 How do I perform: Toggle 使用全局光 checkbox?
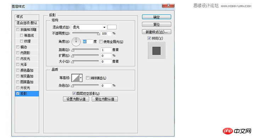pos(101,42)
